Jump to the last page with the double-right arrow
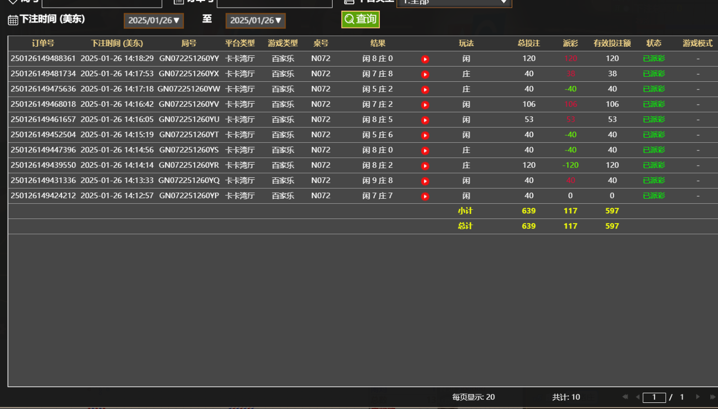718x409 pixels. pyautogui.click(x=711, y=397)
